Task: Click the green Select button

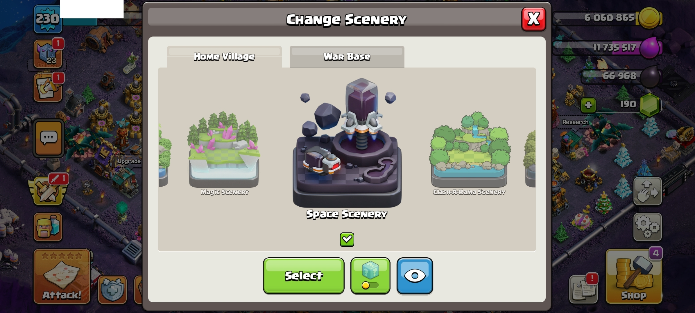Action: coord(304,276)
